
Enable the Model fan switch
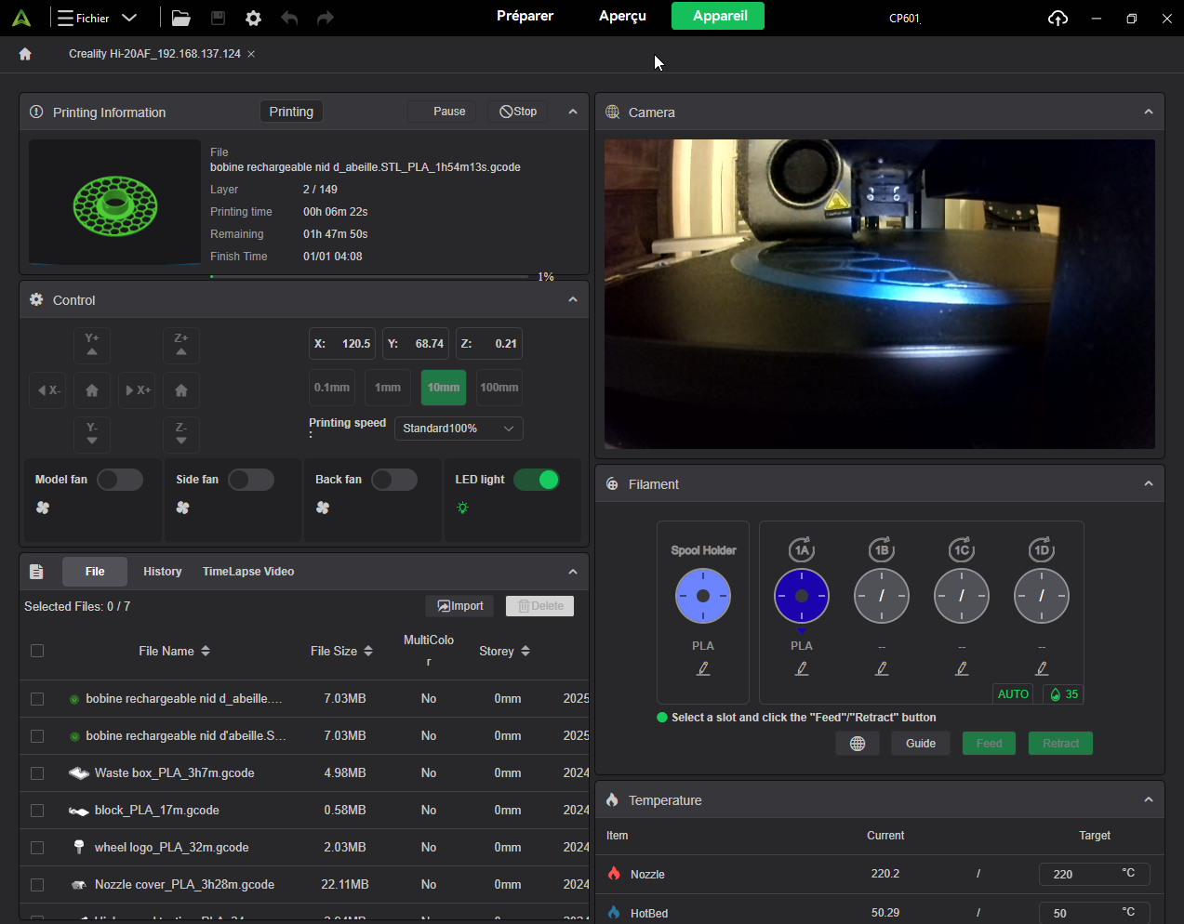click(120, 480)
